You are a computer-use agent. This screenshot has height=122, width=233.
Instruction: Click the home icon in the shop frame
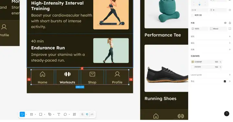[156, 116]
